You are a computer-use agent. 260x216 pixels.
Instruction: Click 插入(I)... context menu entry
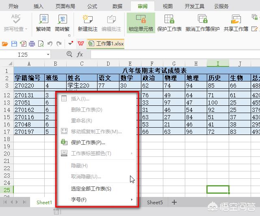pos(97,99)
